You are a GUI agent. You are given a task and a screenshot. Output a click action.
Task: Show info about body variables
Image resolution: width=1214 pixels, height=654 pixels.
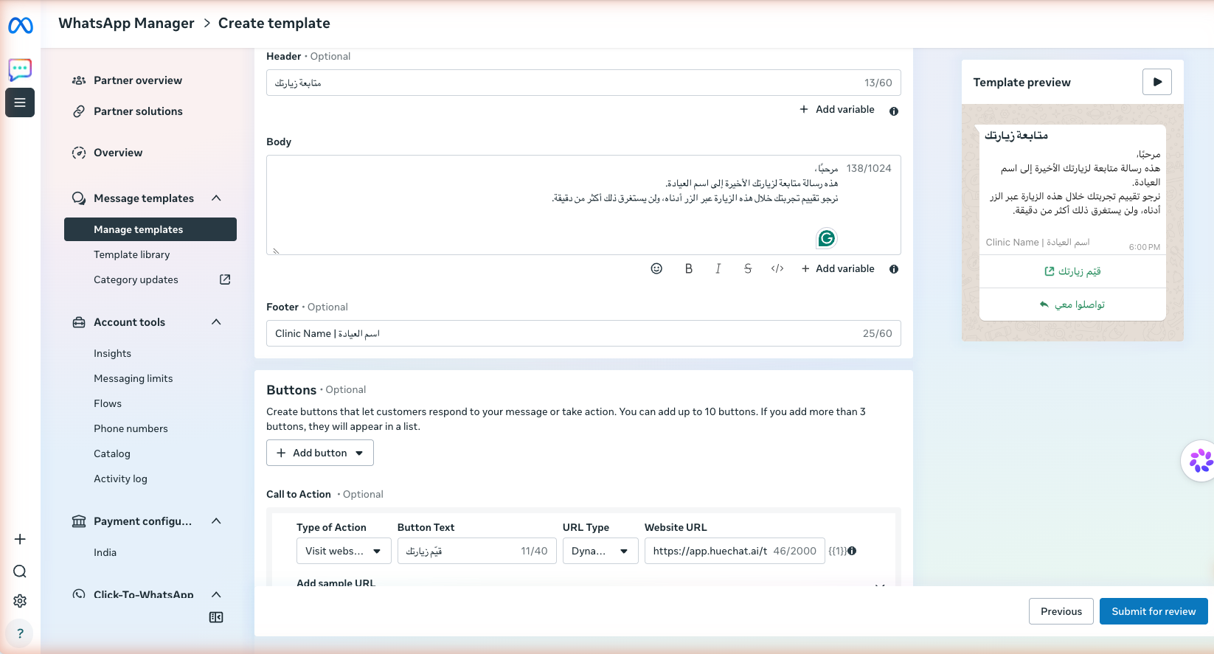[x=894, y=269]
